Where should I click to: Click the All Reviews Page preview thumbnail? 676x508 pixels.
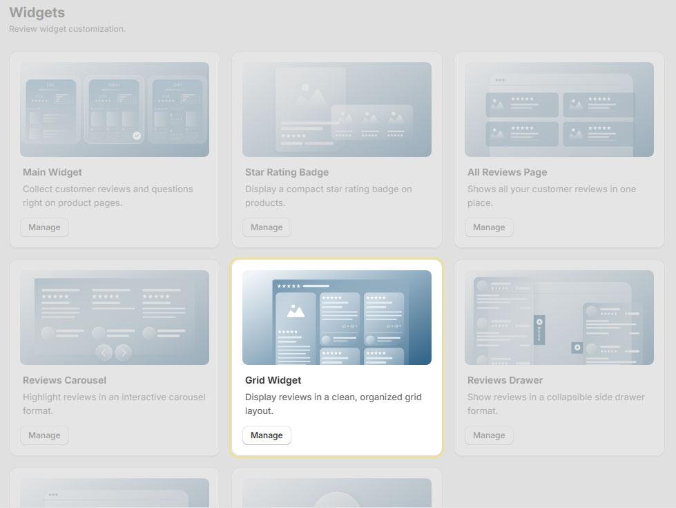tap(559, 109)
